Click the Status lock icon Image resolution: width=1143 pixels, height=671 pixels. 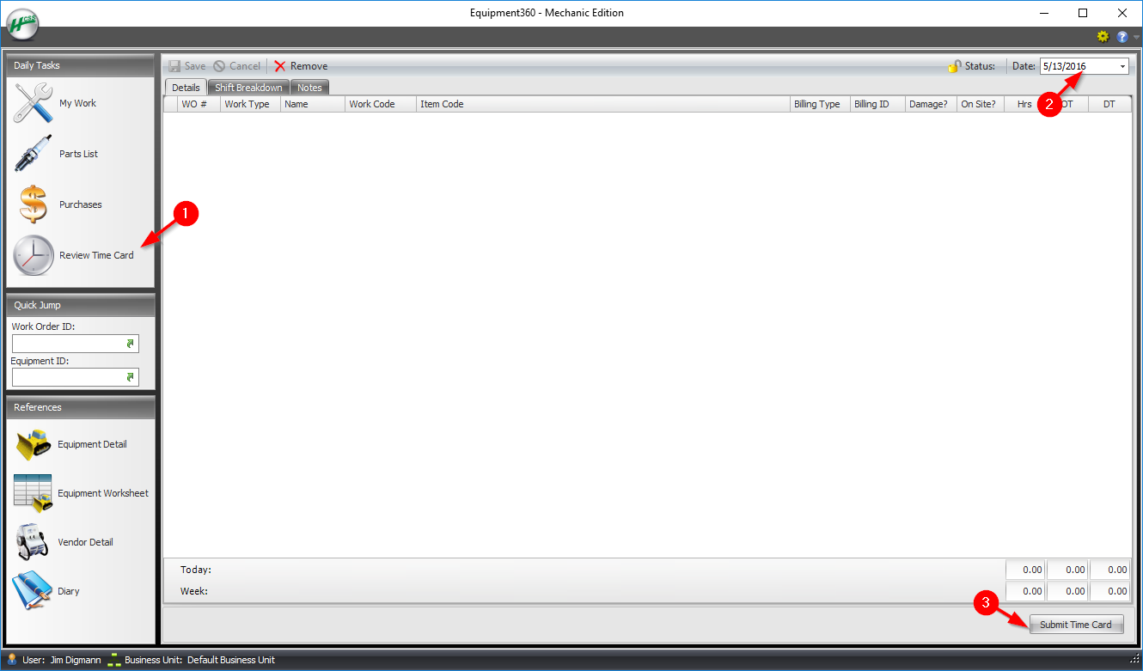pyautogui.click(x=954, y=66)
